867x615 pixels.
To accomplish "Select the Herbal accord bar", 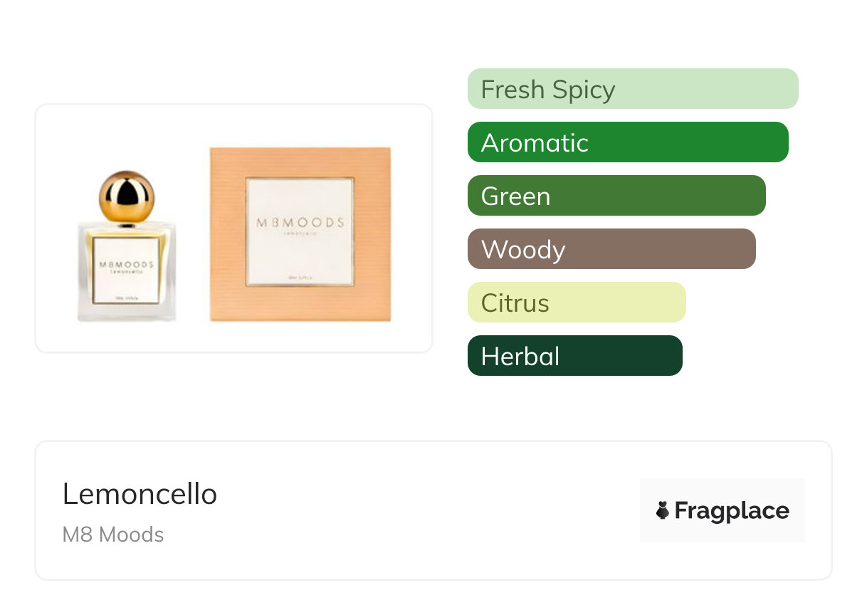I will pyautogui.click(x=574, y=356).
